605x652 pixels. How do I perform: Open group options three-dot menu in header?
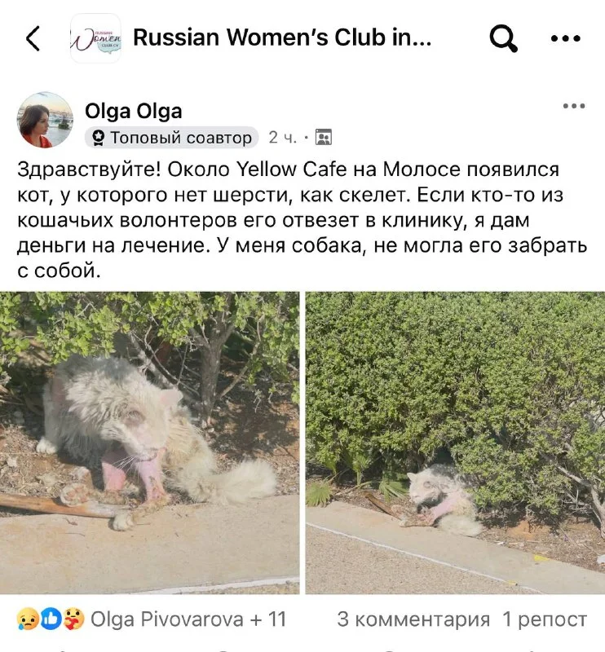(565, 38)
